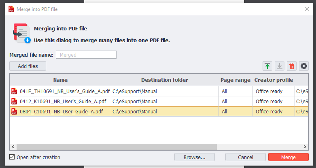Open Page range cell for first file
The height and width of the screenshot is (168, 316).
point(235,91)
